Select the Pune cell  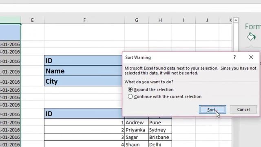[160, 122]
